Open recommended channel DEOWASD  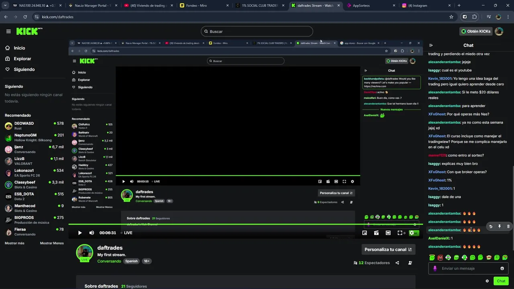tap(34, 126)
